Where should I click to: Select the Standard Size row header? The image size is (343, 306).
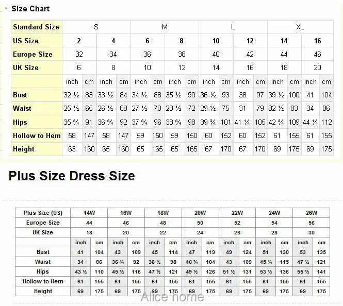click(x=37, y=27)
